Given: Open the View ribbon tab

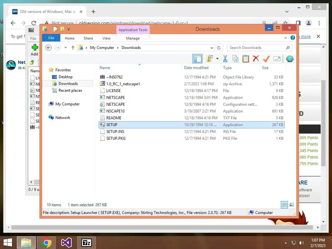Looking at the screenshot, I should (106, 38).
